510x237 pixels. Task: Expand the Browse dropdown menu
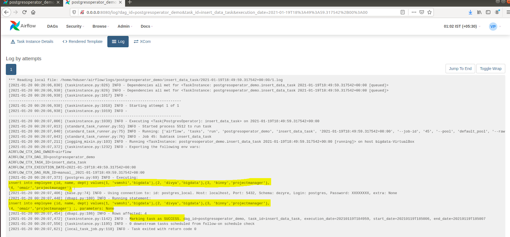pos(101,26)
